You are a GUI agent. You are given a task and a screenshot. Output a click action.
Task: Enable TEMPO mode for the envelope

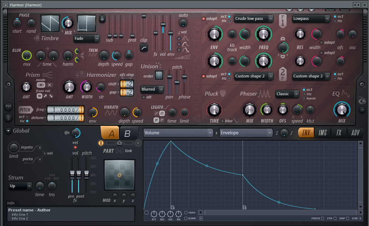point(186,213)
